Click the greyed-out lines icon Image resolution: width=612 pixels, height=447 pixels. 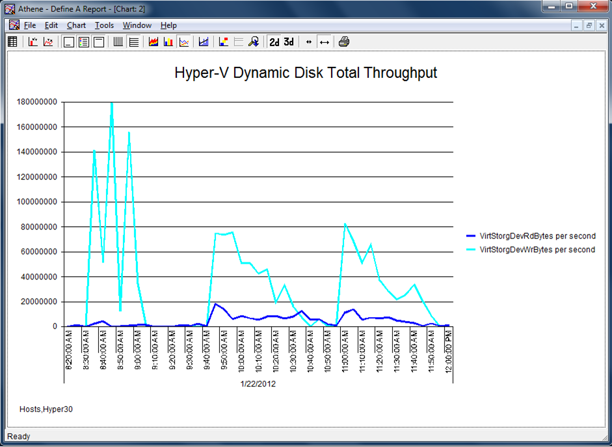239,42
